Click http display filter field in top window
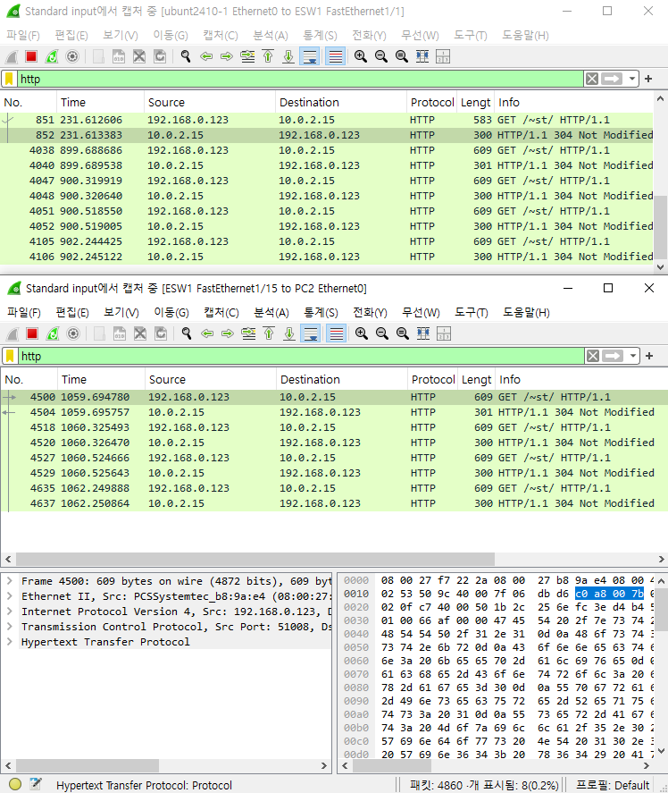 pos(301,79)
